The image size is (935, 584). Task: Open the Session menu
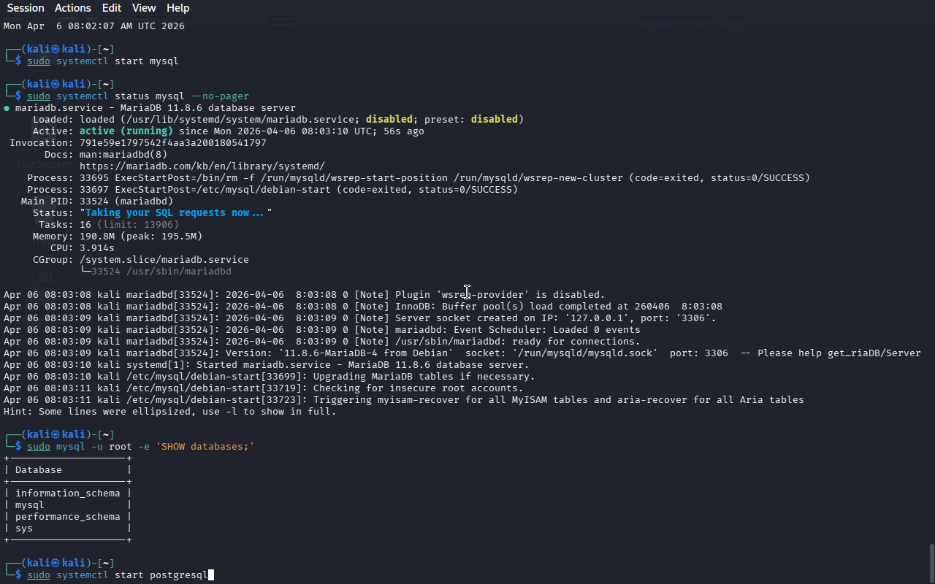26,8
